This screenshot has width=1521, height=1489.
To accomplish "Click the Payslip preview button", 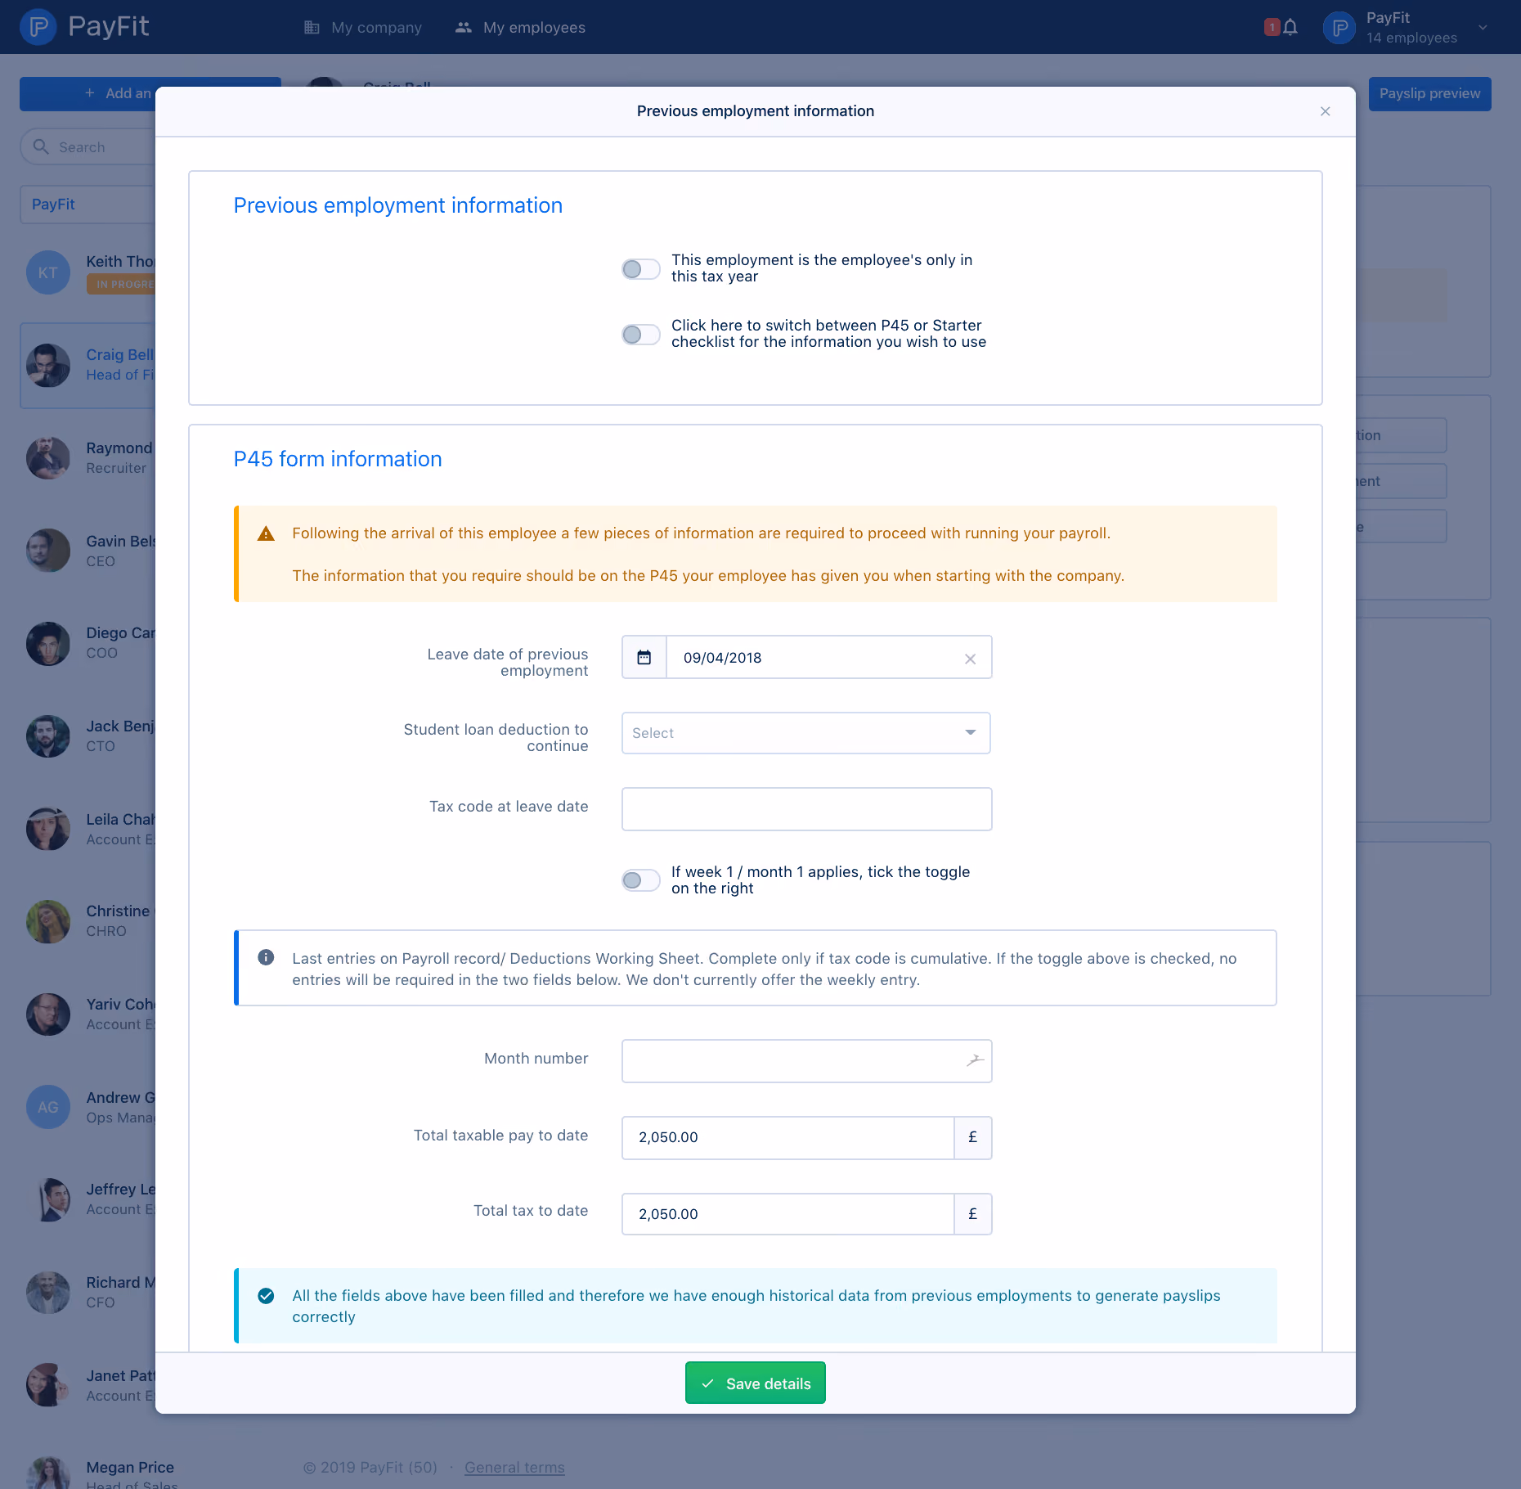I will point(1430,94).
